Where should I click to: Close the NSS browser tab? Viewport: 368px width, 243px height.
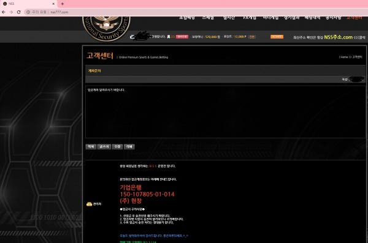[53, 4]
